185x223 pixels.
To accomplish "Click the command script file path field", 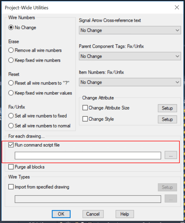I will click(88, 155).
